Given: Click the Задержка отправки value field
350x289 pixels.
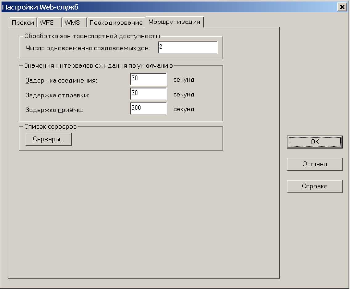Looking at the screenshot, I should pyautogui.click(x=148, y=94).
